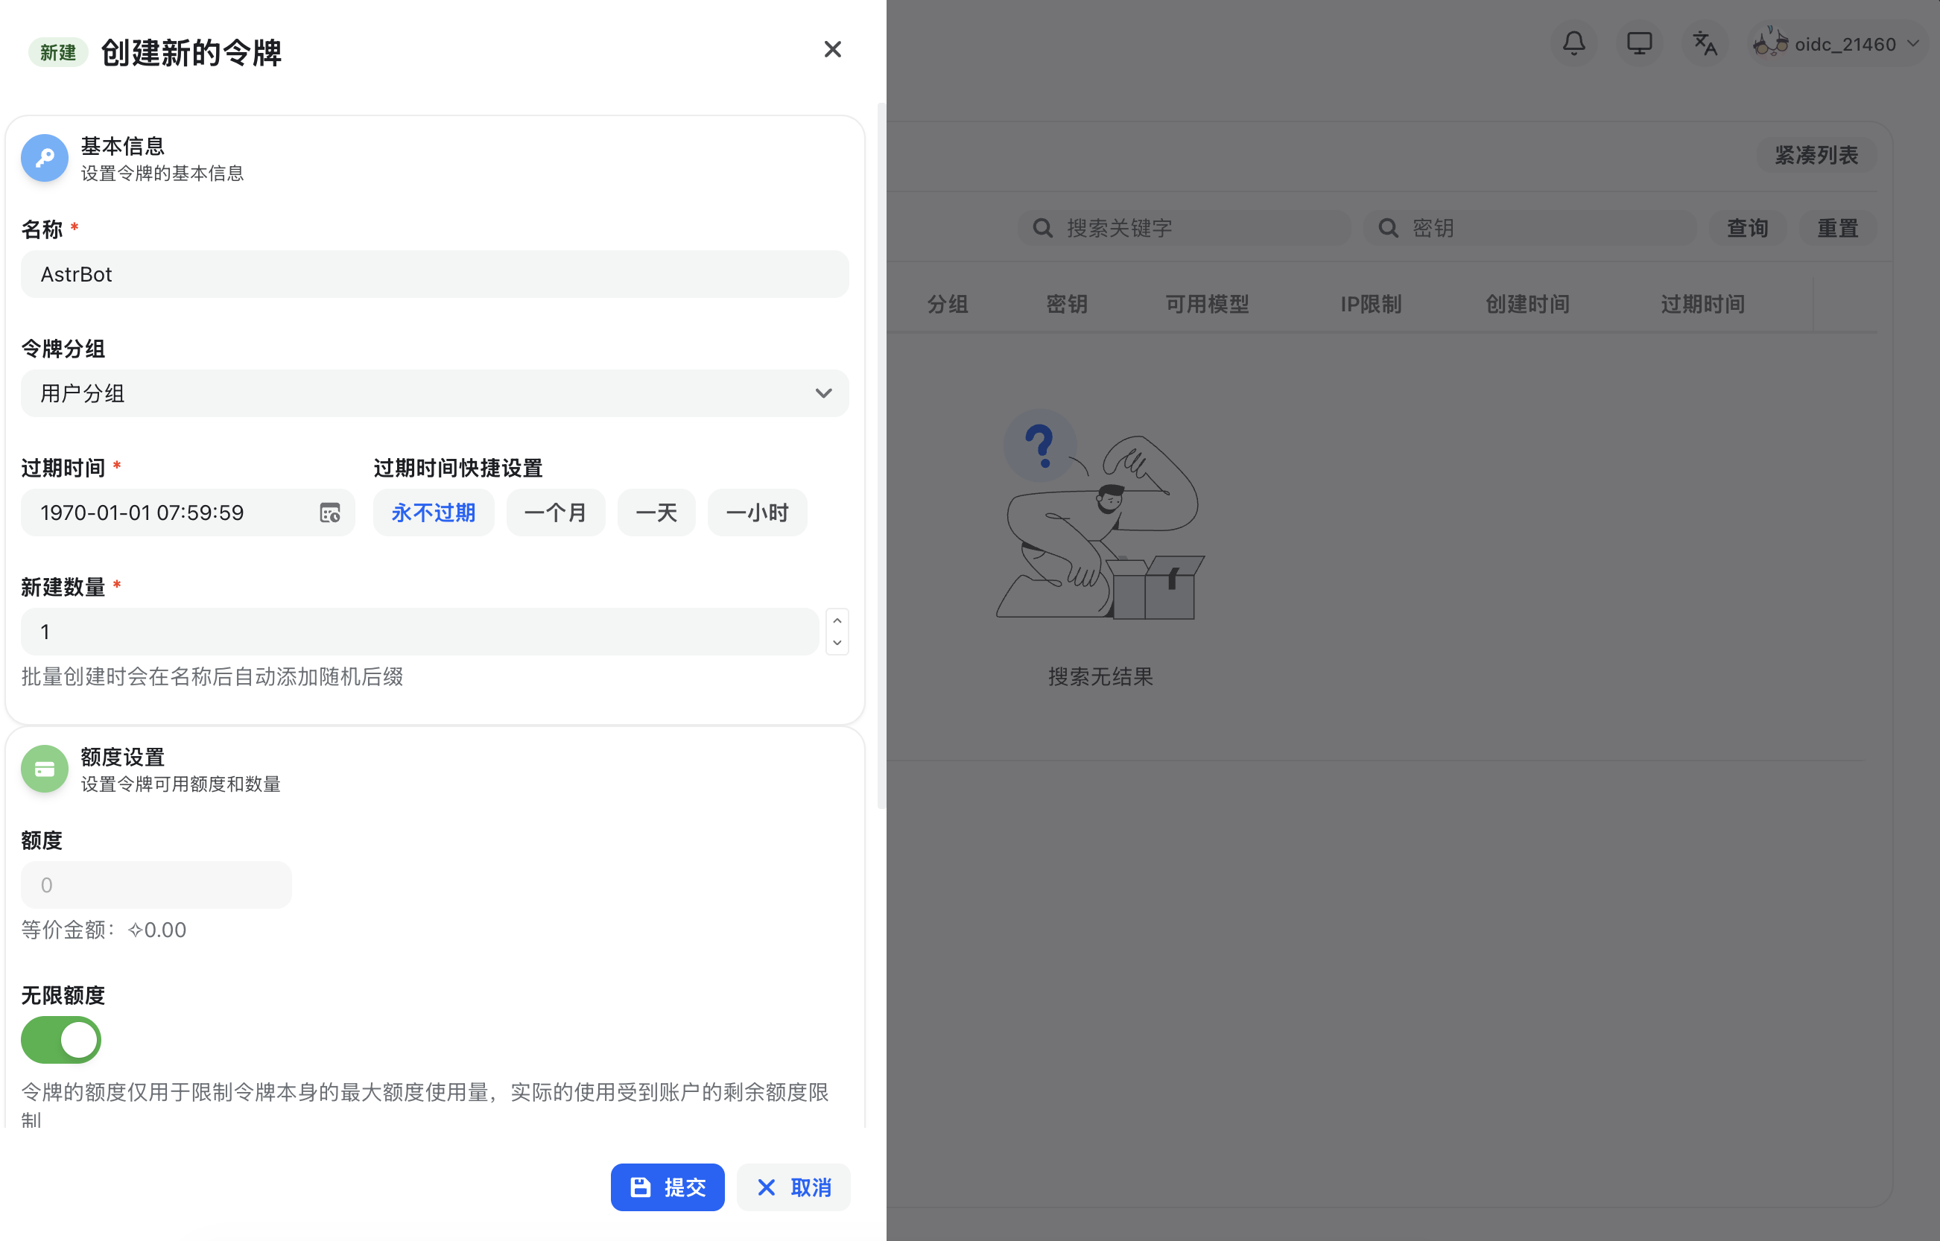
Task: Click the 提交 button to submit
Action: pyautogui.click(x=668, y=1187)
